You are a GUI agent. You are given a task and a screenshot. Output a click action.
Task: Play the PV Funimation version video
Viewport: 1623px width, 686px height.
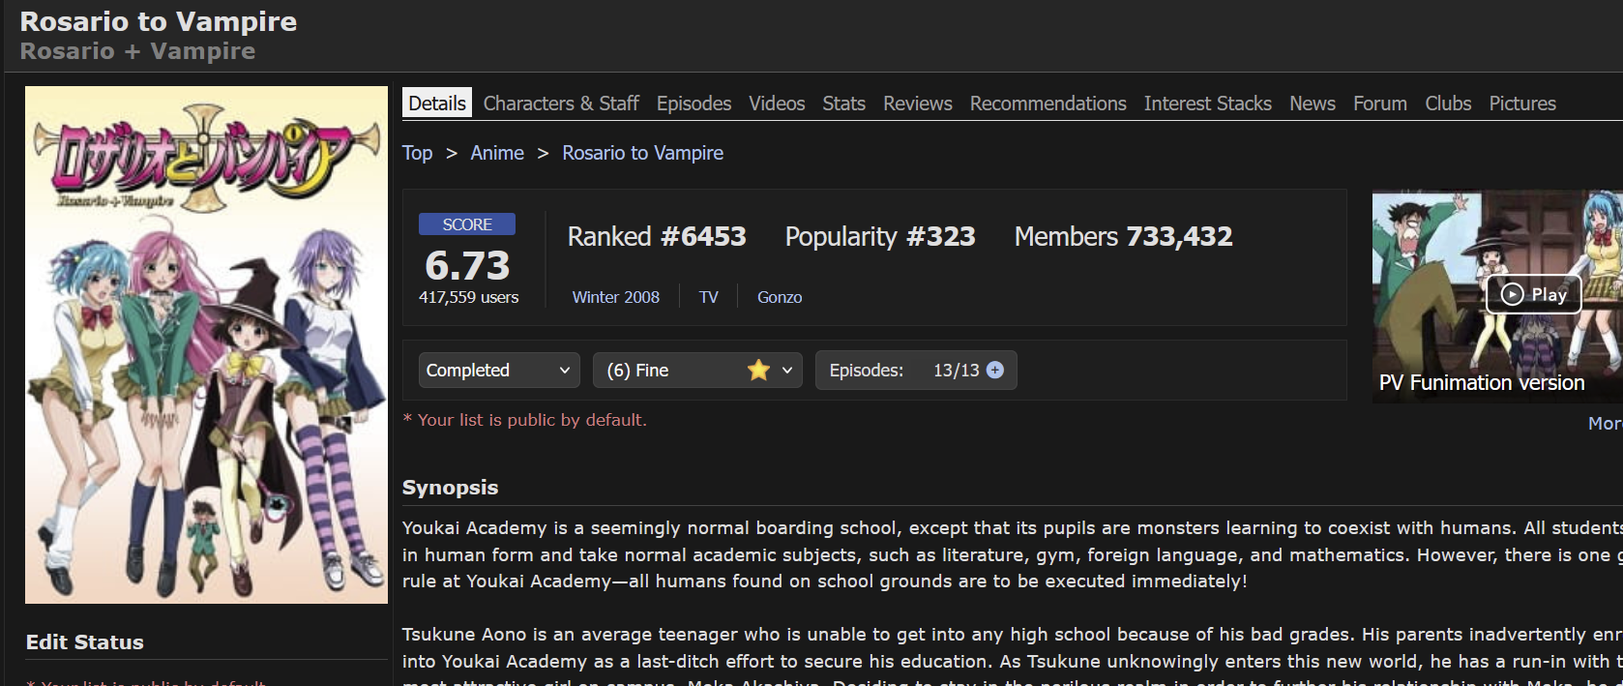tap(1533, 294)
